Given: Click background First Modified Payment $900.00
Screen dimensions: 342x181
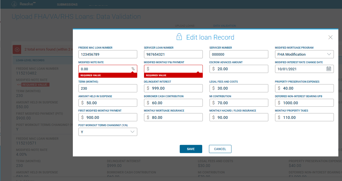Looking at the screenshot, I should pos(23,118).
